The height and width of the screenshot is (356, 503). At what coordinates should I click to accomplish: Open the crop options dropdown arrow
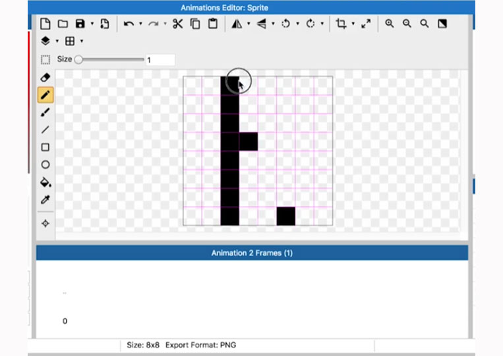click(x=353, y=24)
